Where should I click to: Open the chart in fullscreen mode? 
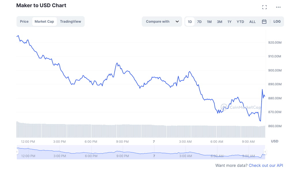click(264, 7)
